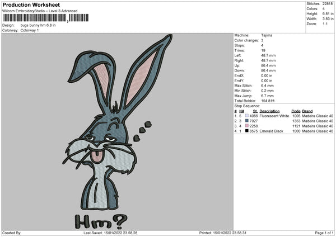Click the 'EndX:' value 0.00 in
The image size is (336, 237).
coord(267,75)
